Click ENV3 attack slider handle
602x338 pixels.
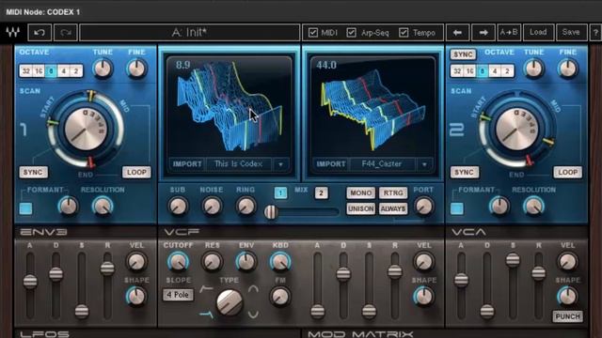tap(30, 282)
